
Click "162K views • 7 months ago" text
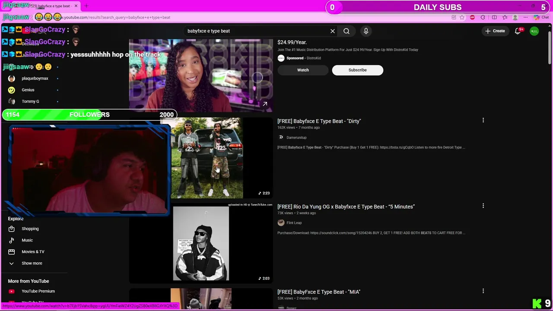click(299, 128)
